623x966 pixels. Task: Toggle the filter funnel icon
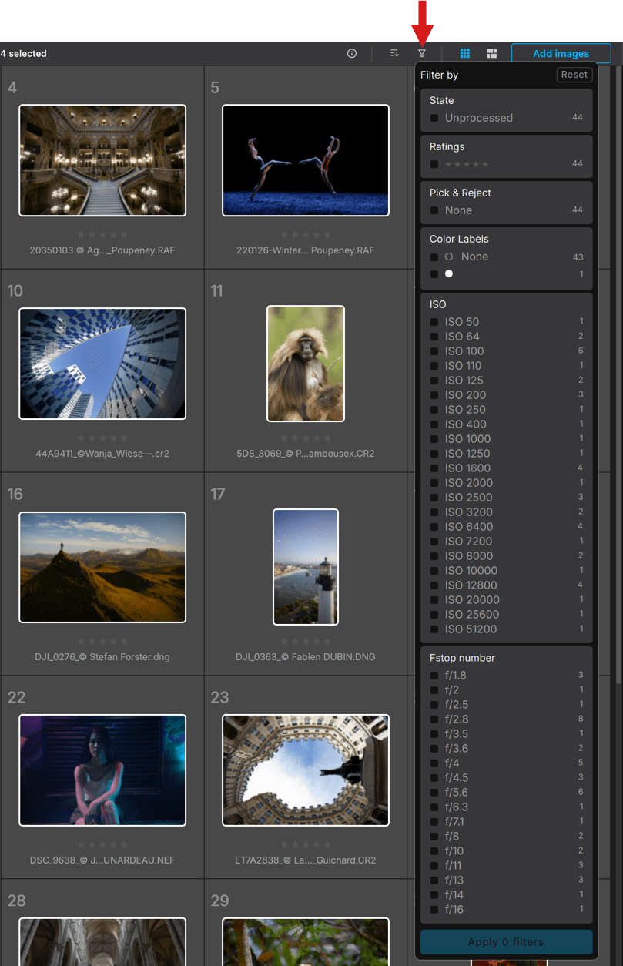click(422, 53)
